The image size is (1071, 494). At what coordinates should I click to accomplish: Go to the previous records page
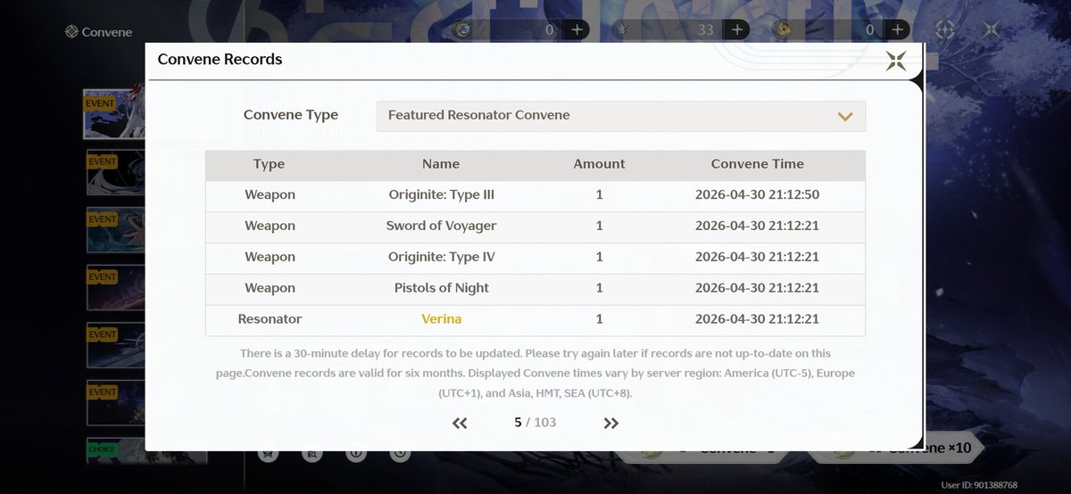point(460,423)
